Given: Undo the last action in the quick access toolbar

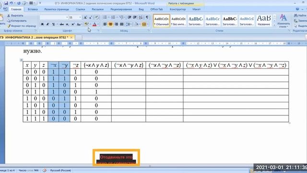Looking at the screenshot, I should click(12, 3).
